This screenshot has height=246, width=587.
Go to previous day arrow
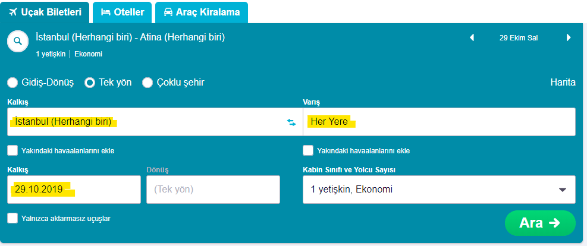472,37
